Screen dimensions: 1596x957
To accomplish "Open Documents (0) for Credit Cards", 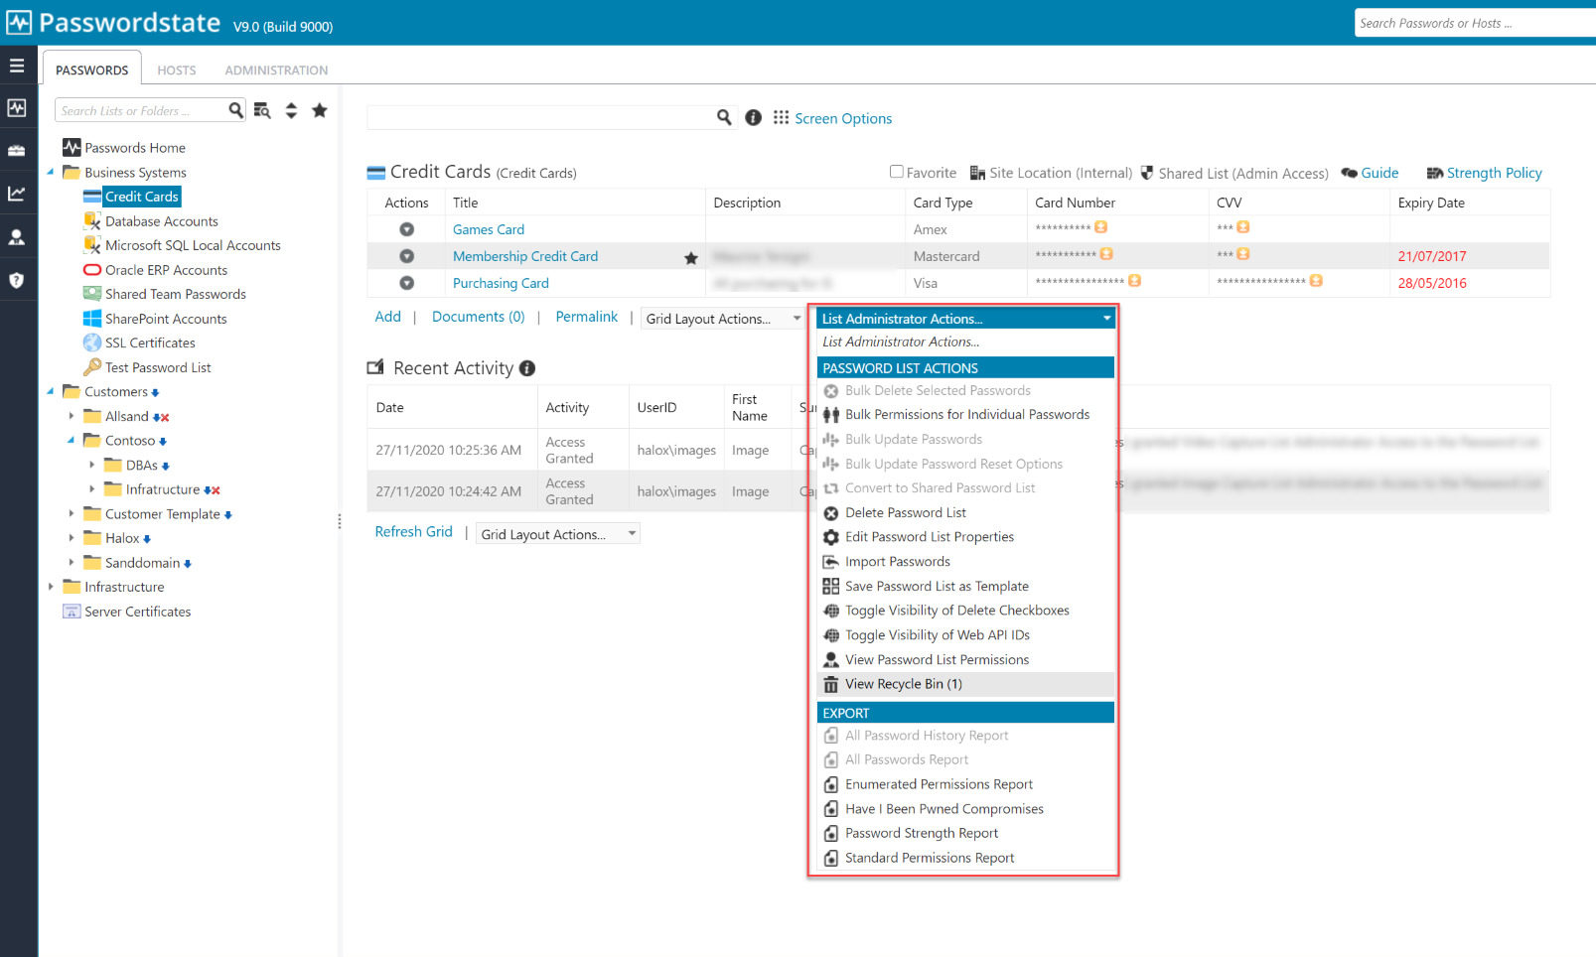I will pyautogui.click(x=478, y=316).
